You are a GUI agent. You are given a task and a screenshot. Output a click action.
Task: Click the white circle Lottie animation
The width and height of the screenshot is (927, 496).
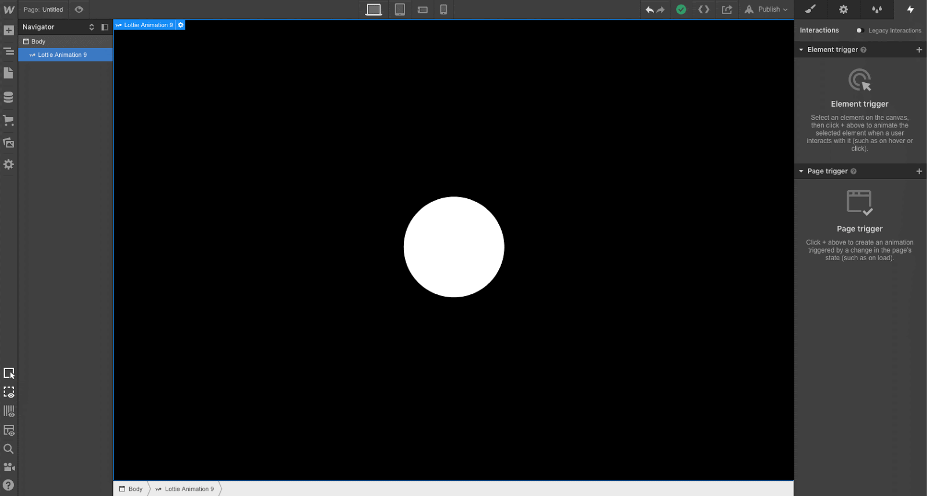(x=454, y=247)
